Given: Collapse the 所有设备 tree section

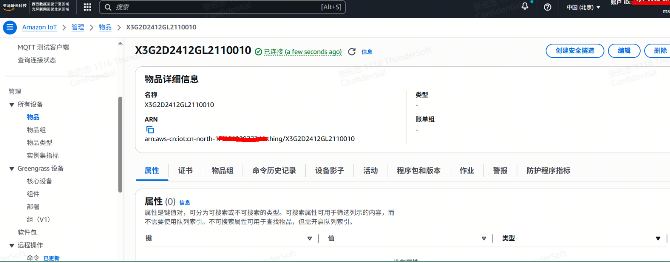Looking at the screenshot, I should [x=12, y=105].
